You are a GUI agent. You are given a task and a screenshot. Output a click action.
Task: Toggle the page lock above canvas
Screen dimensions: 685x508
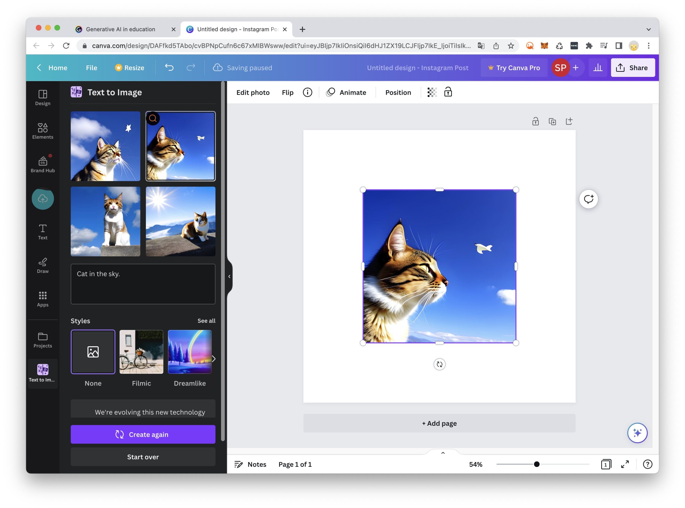(x=535, y=121)
